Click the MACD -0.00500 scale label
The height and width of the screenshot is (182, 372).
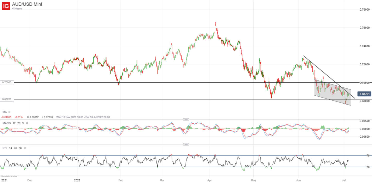364,137
